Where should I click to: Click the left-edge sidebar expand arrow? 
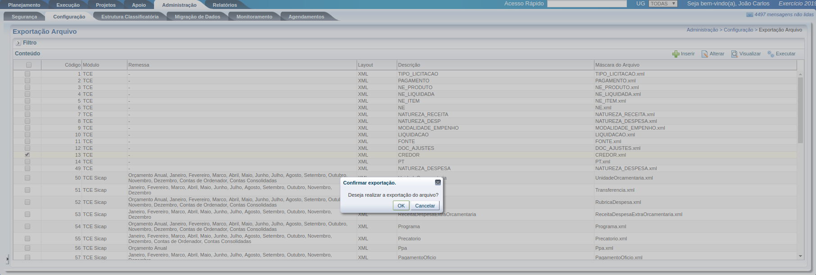(x=7, y=259)
